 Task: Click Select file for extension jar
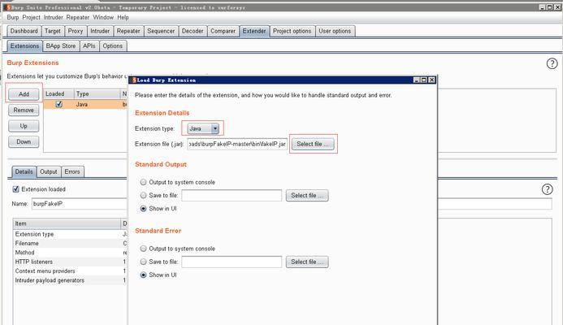click(313, 144)
